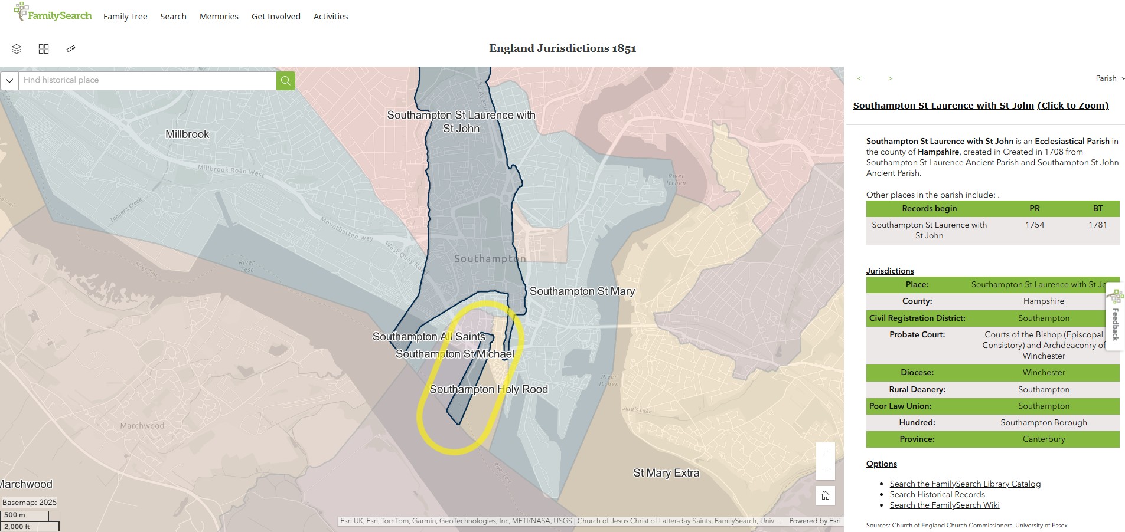Open the basemap gallery grid icon

[x=44, y=49]
